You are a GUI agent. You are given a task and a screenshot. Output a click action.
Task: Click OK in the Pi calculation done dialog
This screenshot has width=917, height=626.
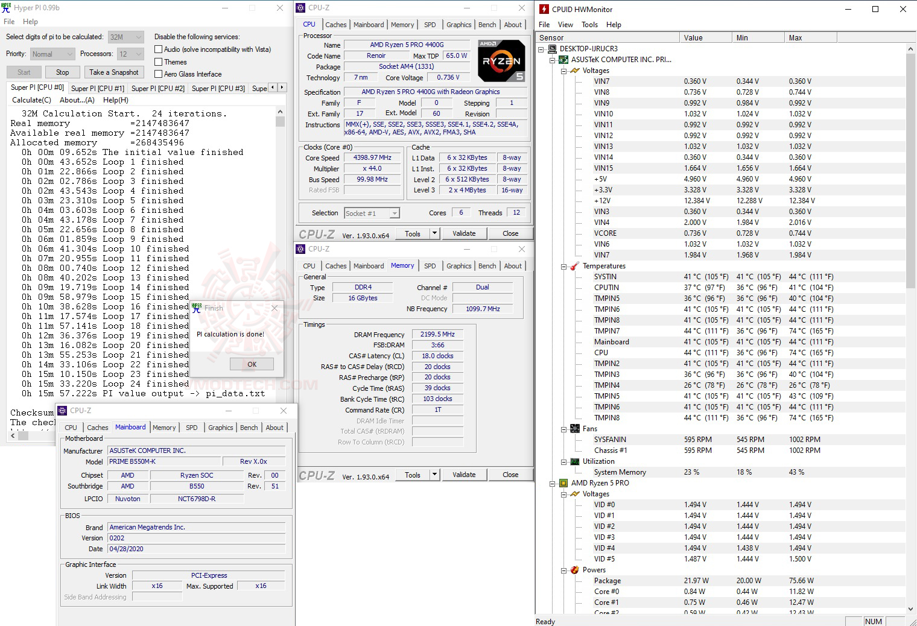tap(252, 364)
